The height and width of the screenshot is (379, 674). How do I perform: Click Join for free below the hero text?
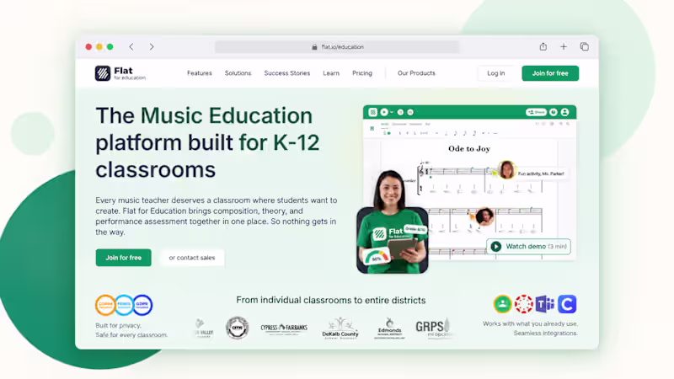coord(123,258)
